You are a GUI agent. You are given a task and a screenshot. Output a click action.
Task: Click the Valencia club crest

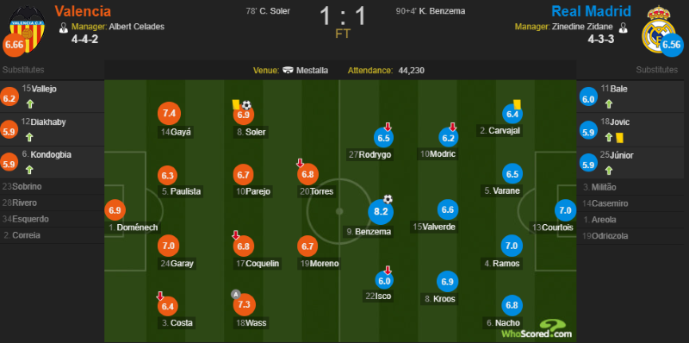[x=28, y=28]
